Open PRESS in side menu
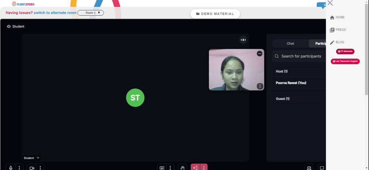Screen dimensions: 369x170 click(x=341, y=30)
